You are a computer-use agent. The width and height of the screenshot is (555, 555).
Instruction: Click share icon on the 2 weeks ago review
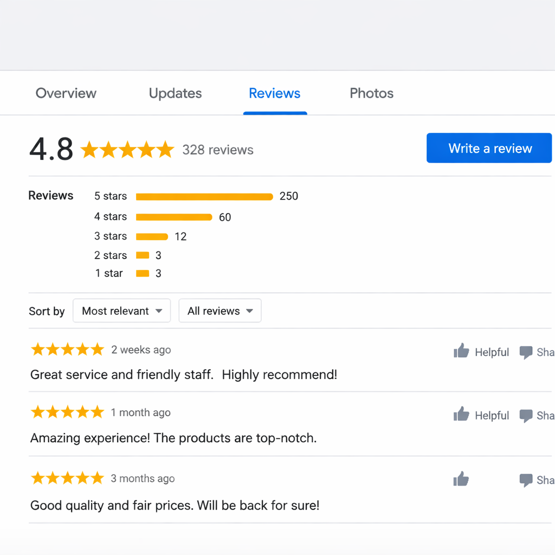tap(526, 352)
